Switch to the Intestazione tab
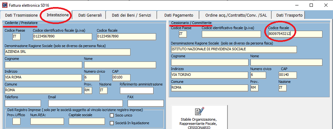Image resolution: width=333 pixels, height=129 pixels. coord(58,15)
